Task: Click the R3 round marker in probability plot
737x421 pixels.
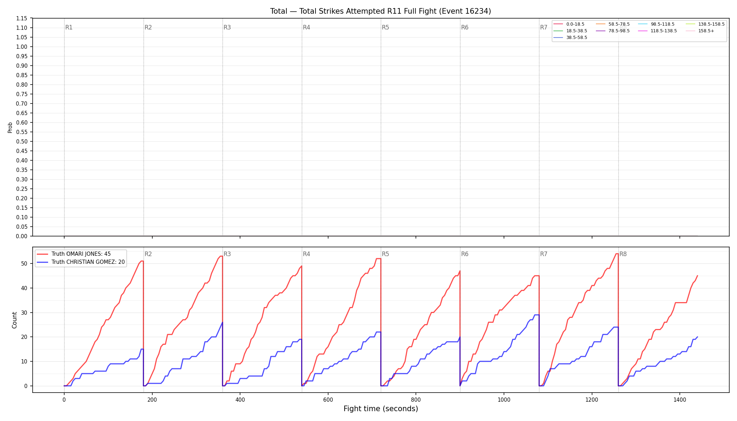Action: click(227, 27)
